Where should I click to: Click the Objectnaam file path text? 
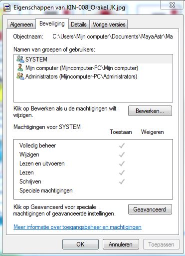113,36
